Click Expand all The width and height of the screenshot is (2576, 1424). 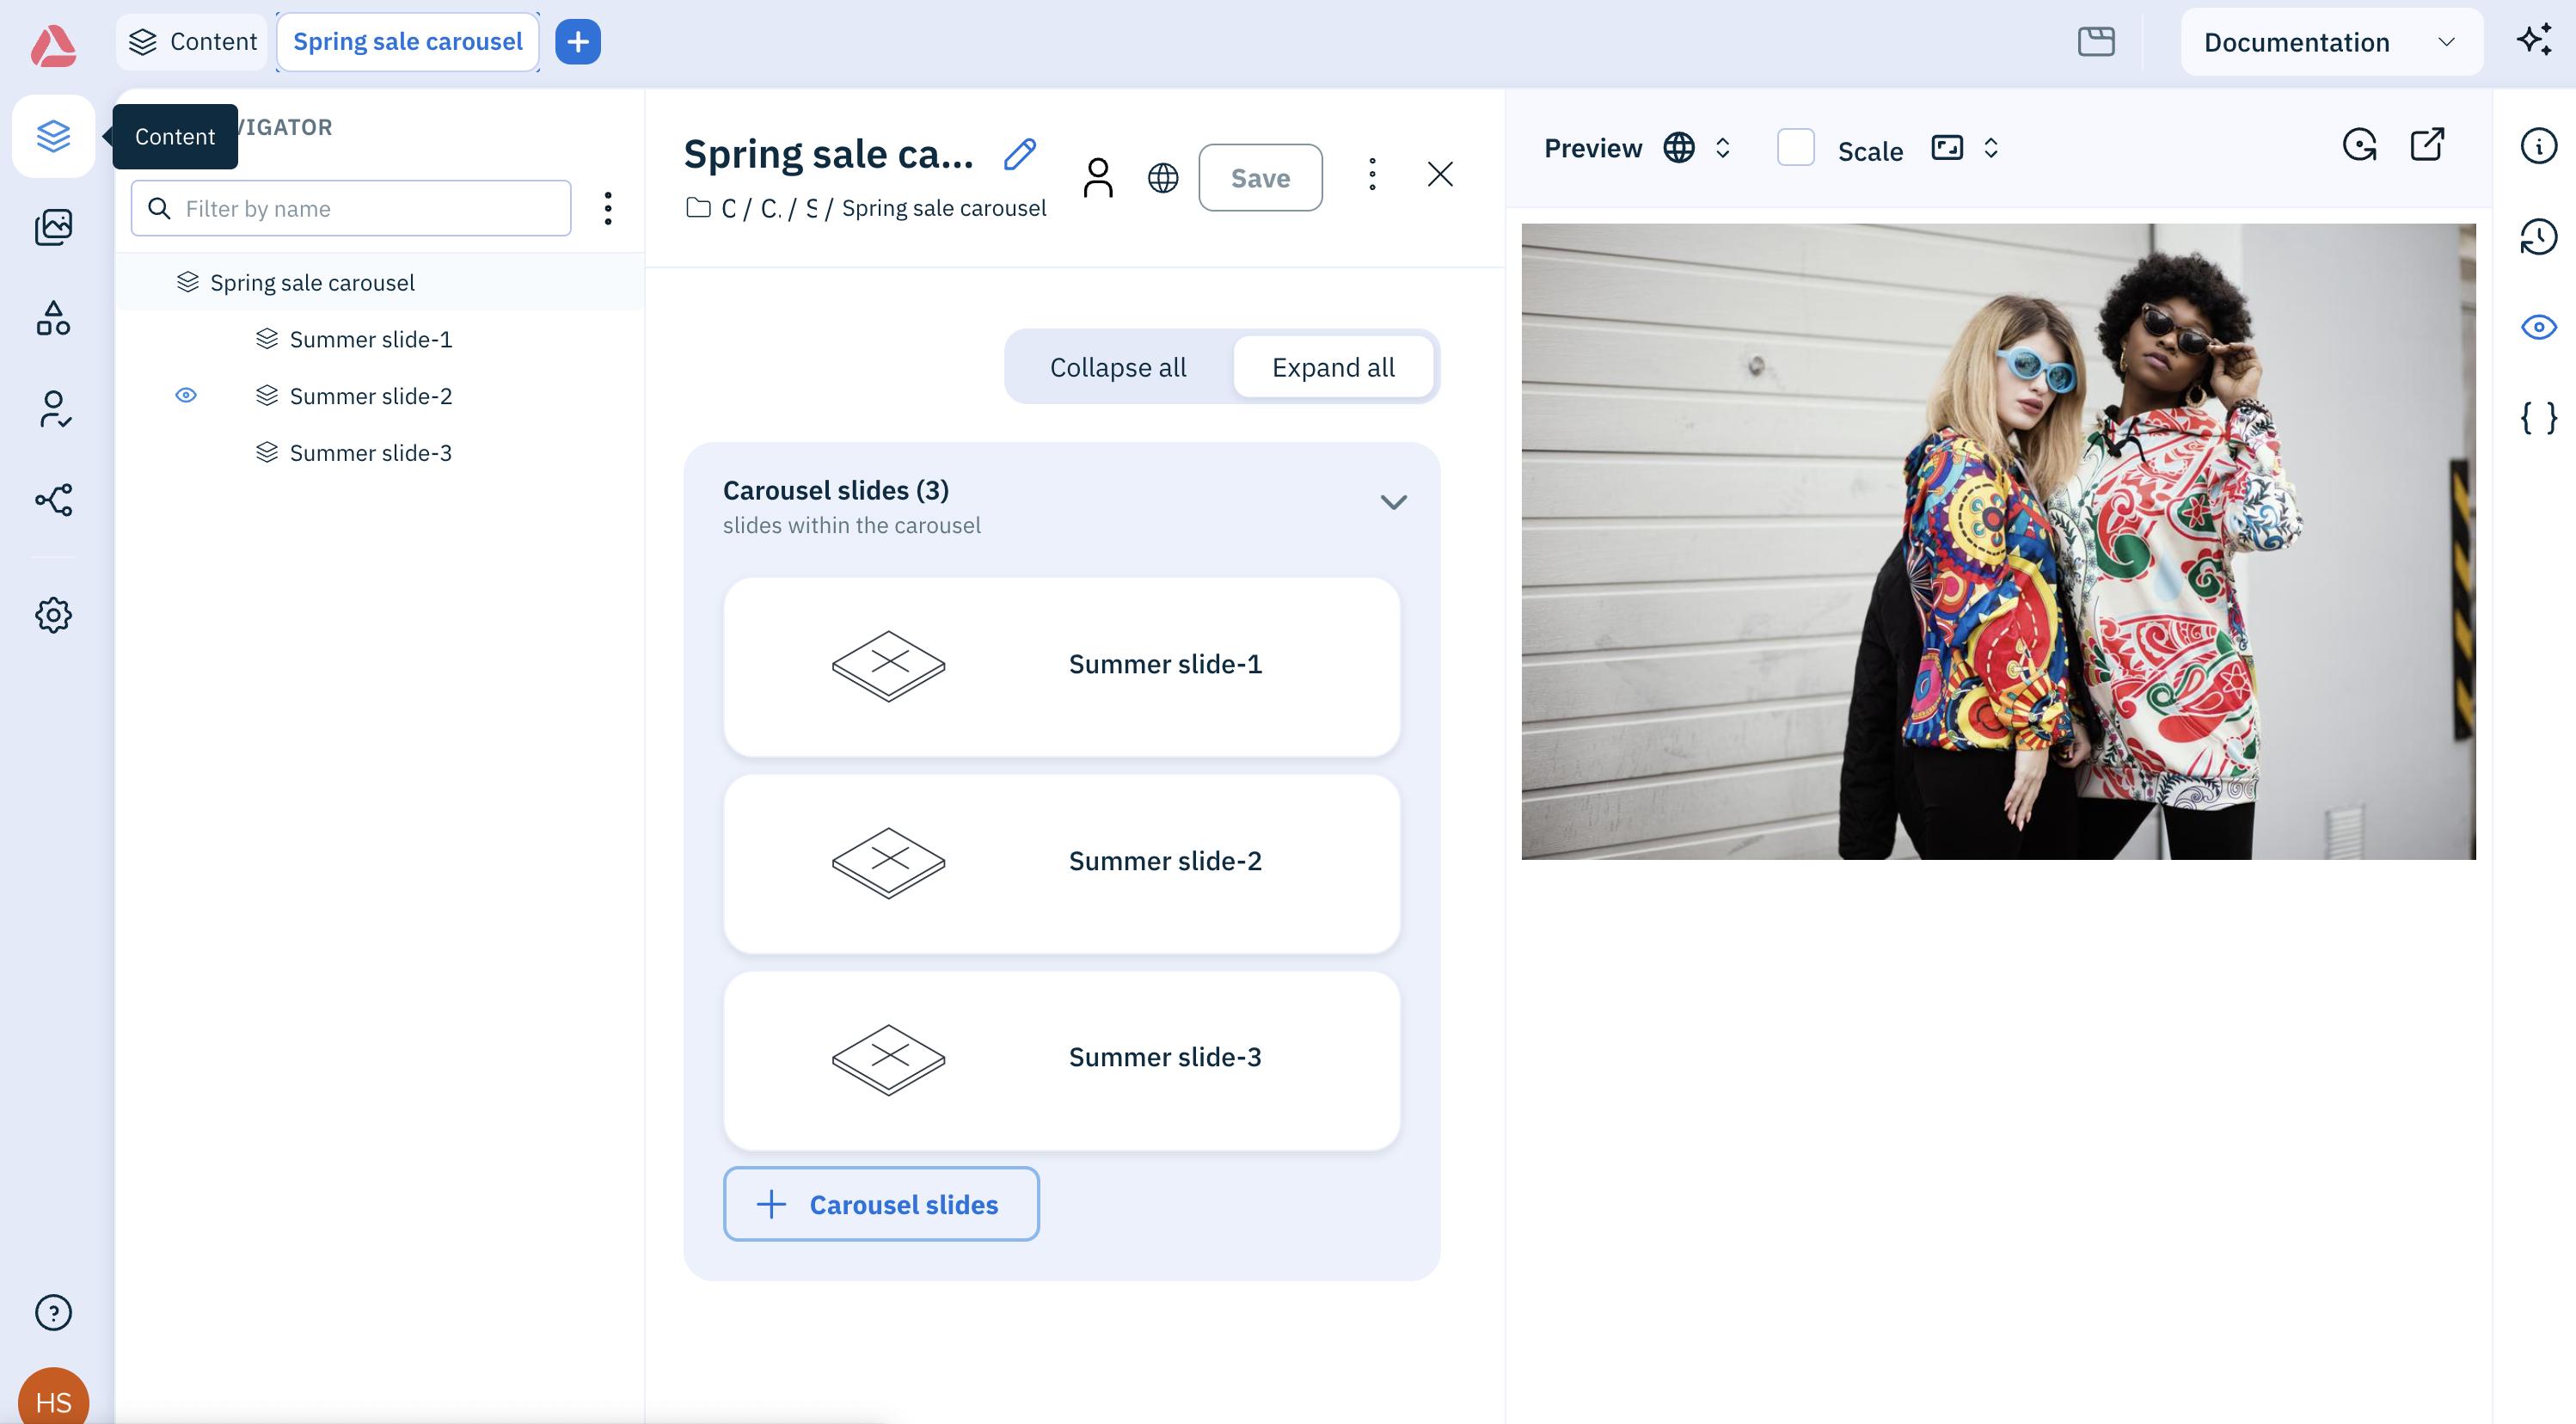1333,367
